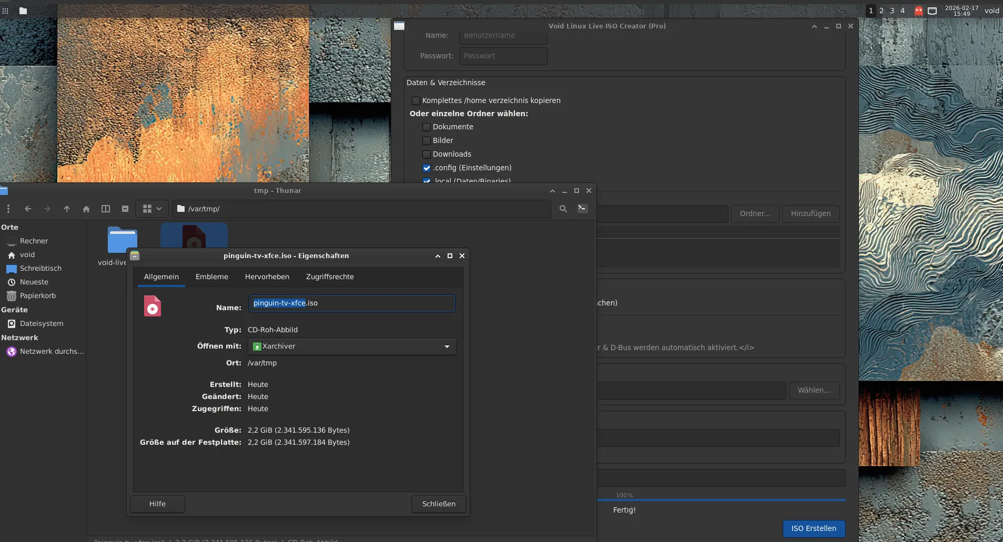Click the search magnifier in Thunar
The image size is (1003, 542).
563,209
